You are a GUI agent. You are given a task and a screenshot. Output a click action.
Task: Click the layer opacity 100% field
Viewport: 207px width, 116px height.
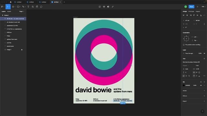(200, 53)
